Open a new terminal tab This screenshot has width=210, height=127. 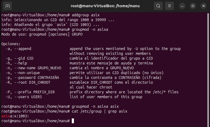7,6
